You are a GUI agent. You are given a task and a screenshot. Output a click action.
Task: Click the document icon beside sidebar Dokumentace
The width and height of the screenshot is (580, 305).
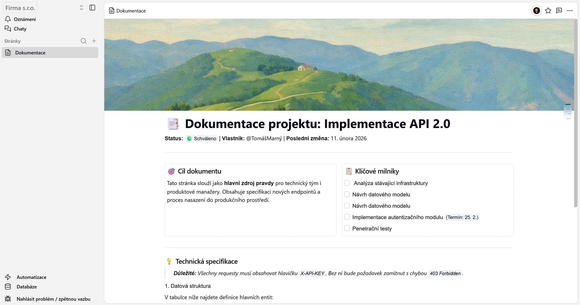click(x=8, y=53)
